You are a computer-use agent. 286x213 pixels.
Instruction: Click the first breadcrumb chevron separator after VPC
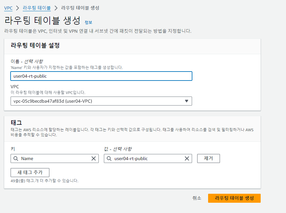[18, 8]
